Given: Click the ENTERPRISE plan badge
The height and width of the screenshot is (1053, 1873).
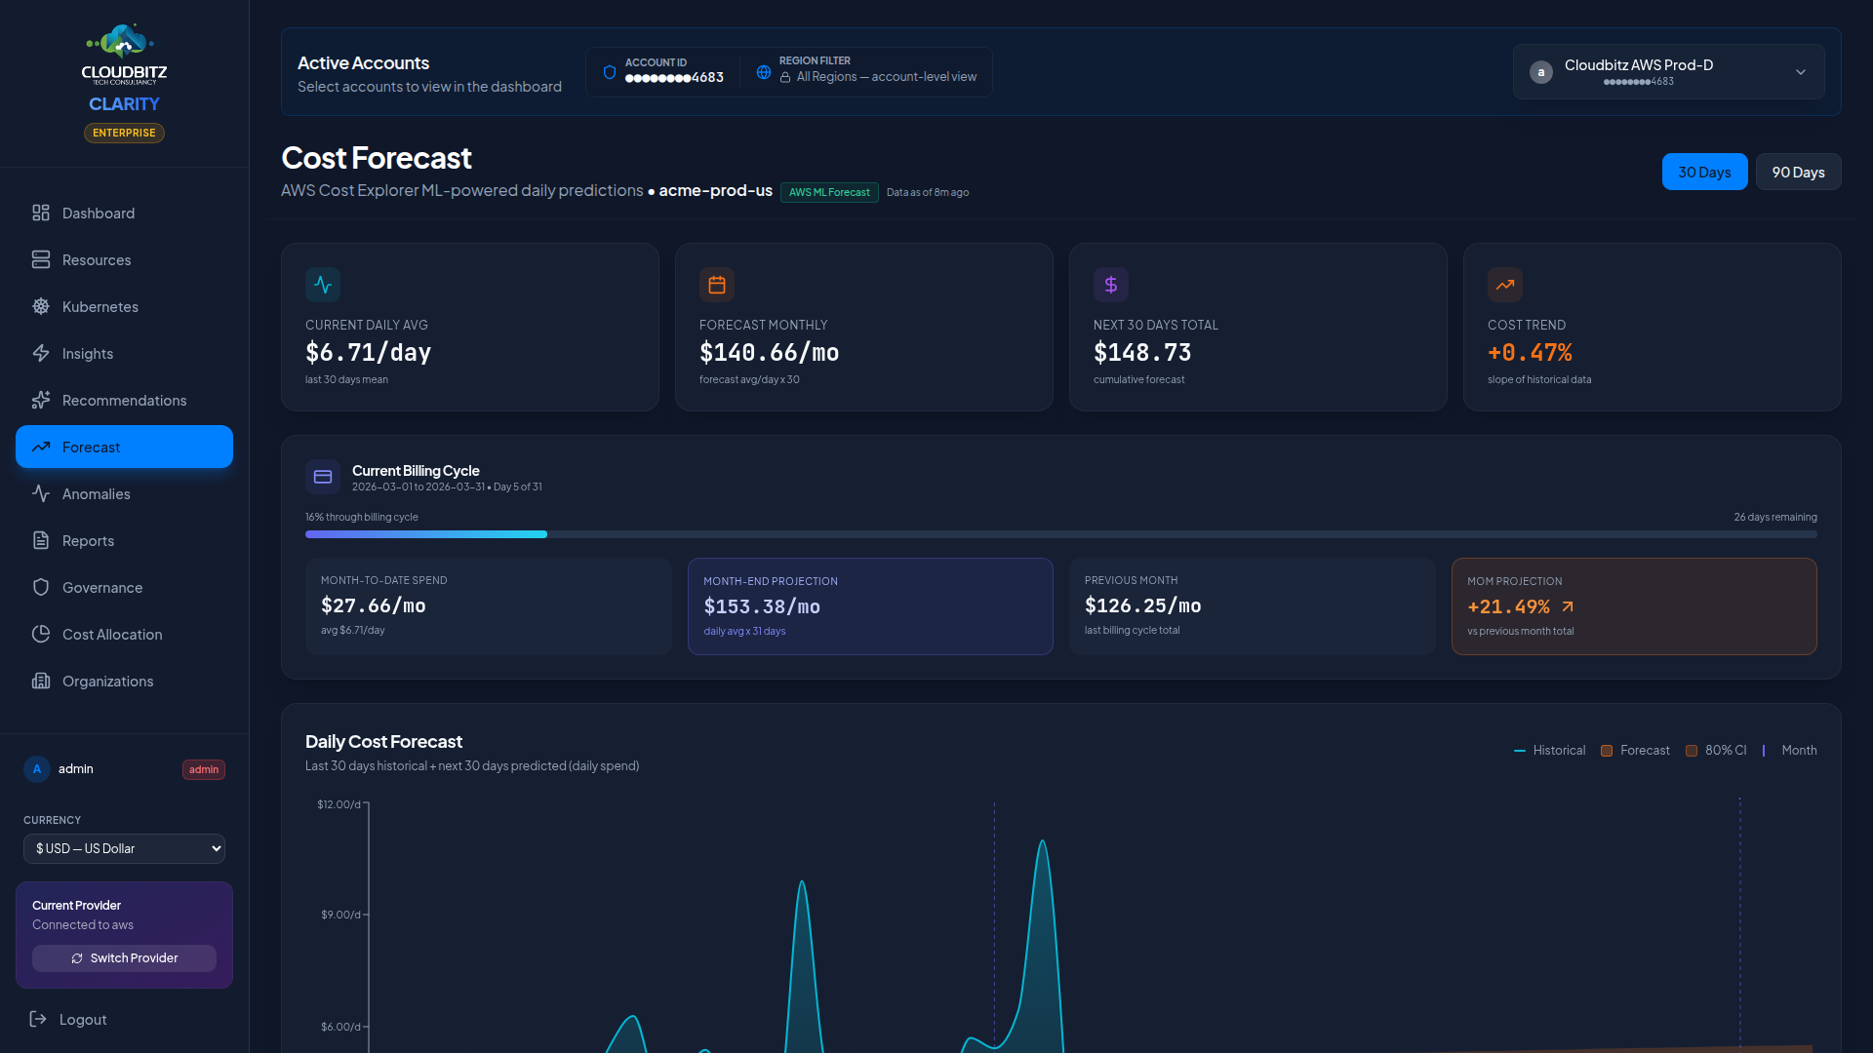Looking at the screenshot, I should coord(124,133).
